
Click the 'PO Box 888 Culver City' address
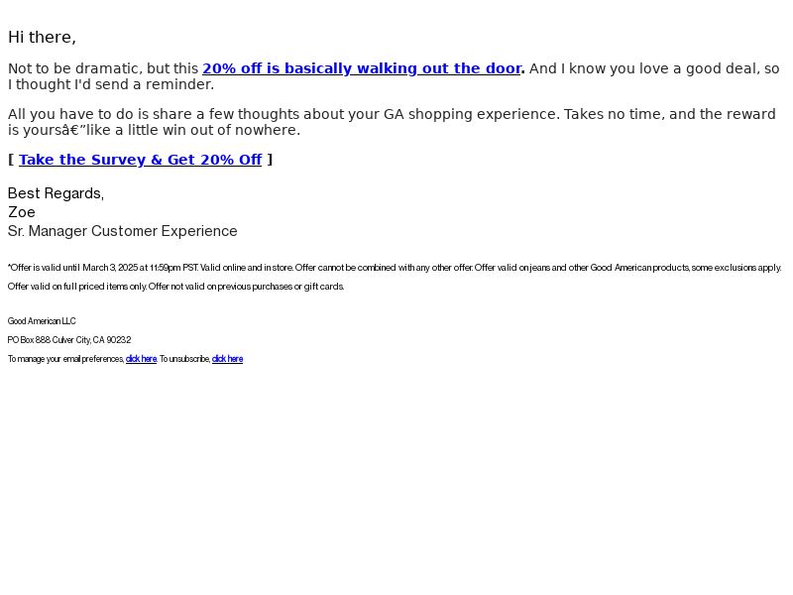coord(69,340)
